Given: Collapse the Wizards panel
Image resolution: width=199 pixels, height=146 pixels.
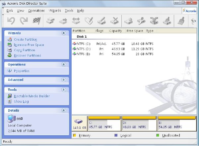Looking at the screenshot, I should [64, 33].
